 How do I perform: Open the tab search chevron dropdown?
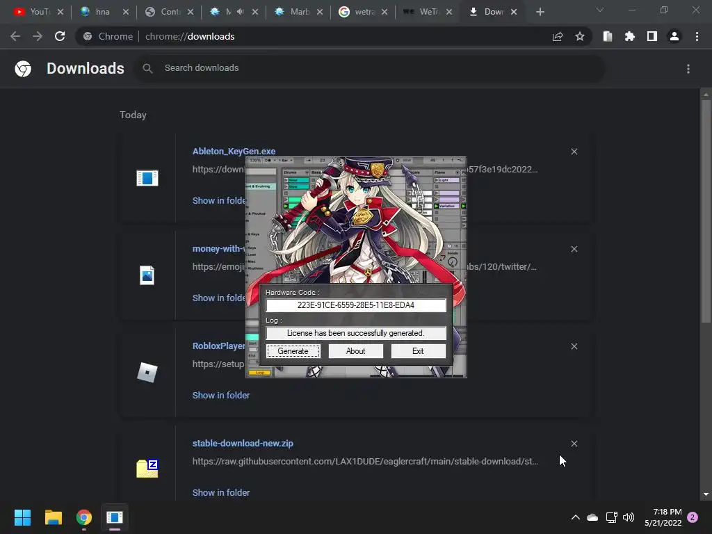[600, 10]
